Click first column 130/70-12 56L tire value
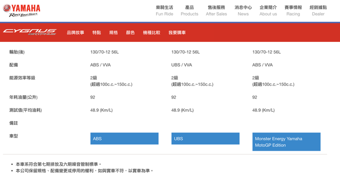The width and height of the screenshot is (340, 178). (x=104, y=52)
